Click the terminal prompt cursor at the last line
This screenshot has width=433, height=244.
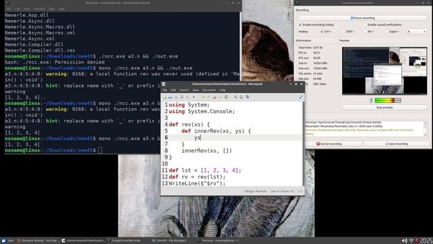[100, 150]
